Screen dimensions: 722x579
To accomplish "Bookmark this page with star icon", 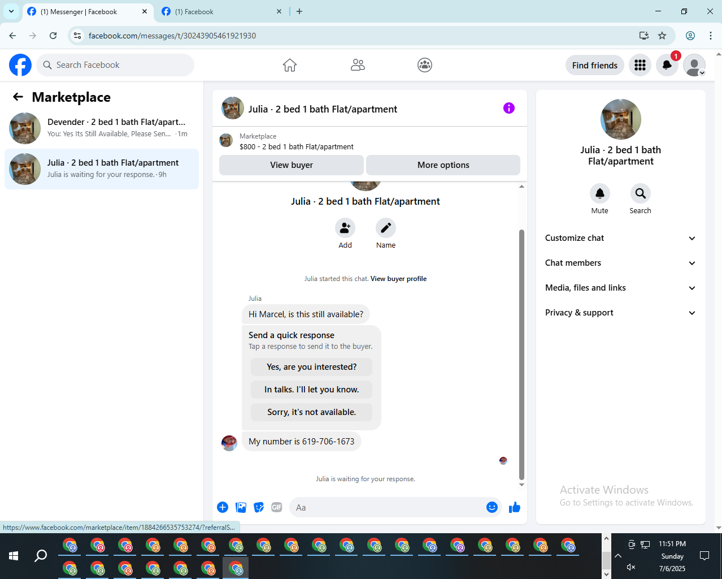I will [662, 36].
